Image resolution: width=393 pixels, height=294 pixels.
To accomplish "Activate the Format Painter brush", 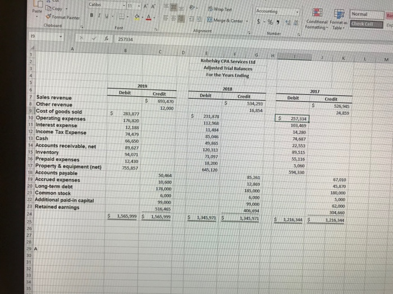I will 63,17.
